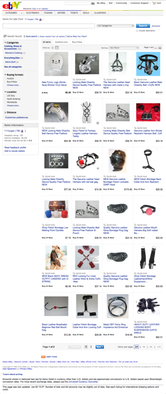Screen dimensions: 166x394
Task: Check the US Only location box
Action: coord(5,96)
